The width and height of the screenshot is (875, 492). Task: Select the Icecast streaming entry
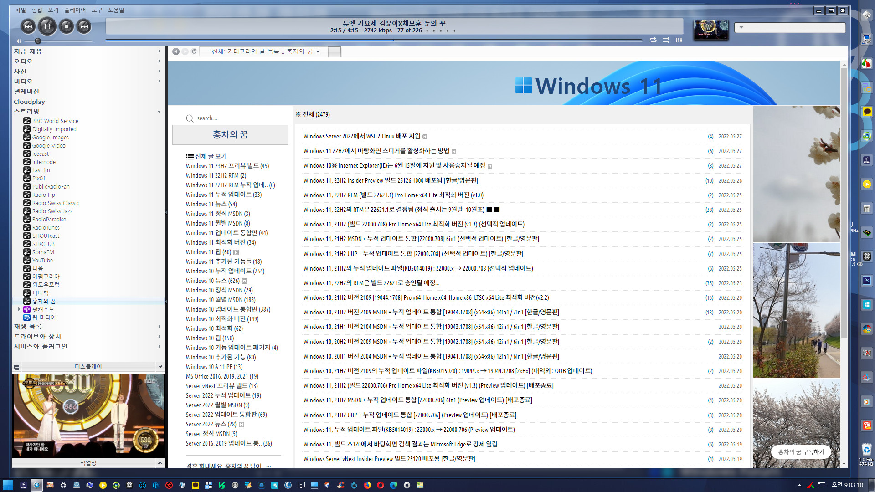click(41, 154)
